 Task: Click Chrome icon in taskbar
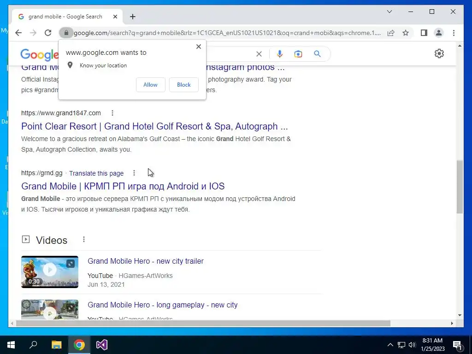click(x=79, y=345)
